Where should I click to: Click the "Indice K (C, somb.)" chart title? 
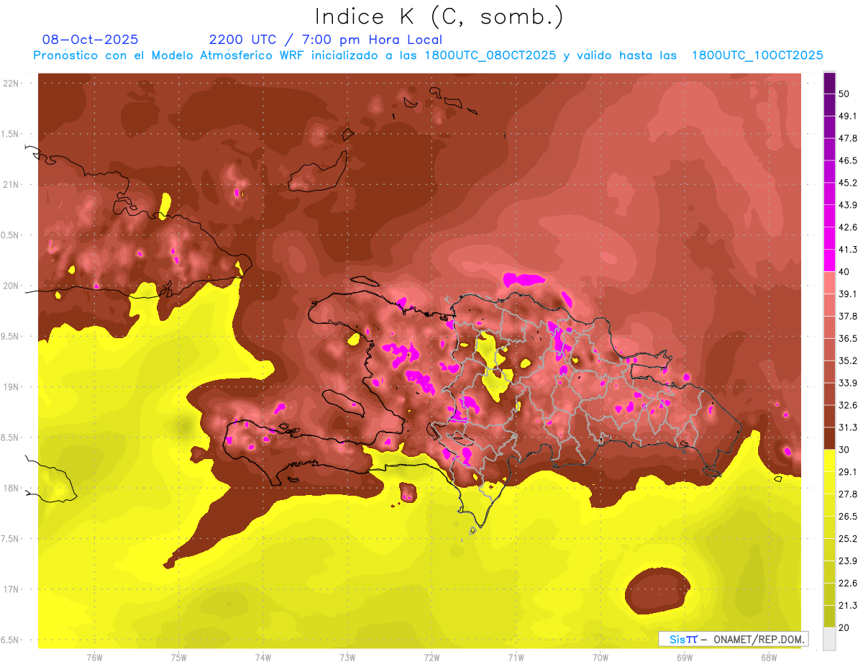pyautogui.click(x=439, y=16)
